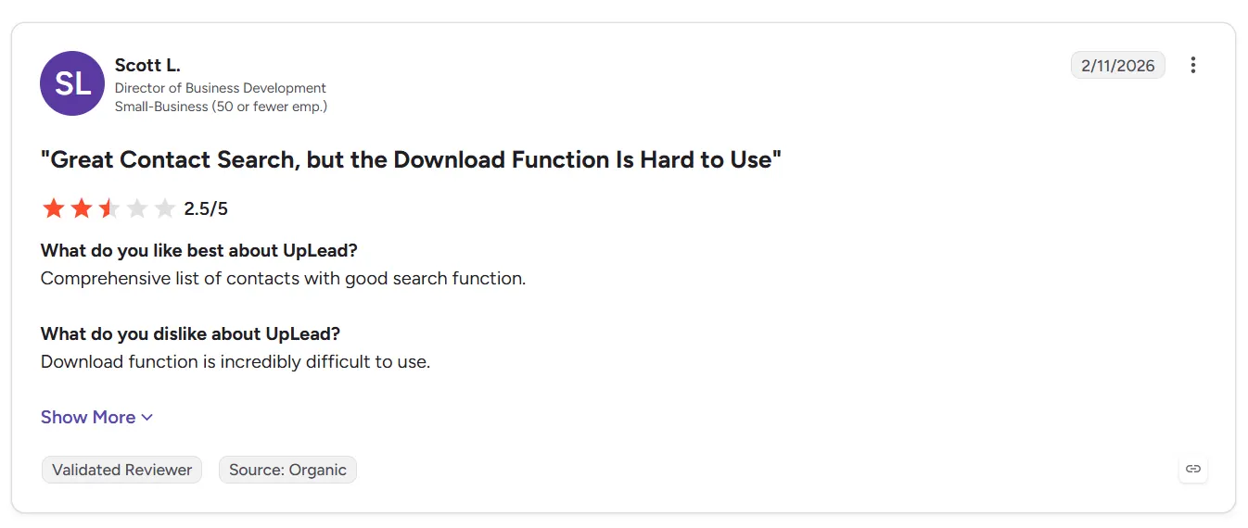Click the second filled star
Screen dimensions: 1248x528
(x=82, y=208)
